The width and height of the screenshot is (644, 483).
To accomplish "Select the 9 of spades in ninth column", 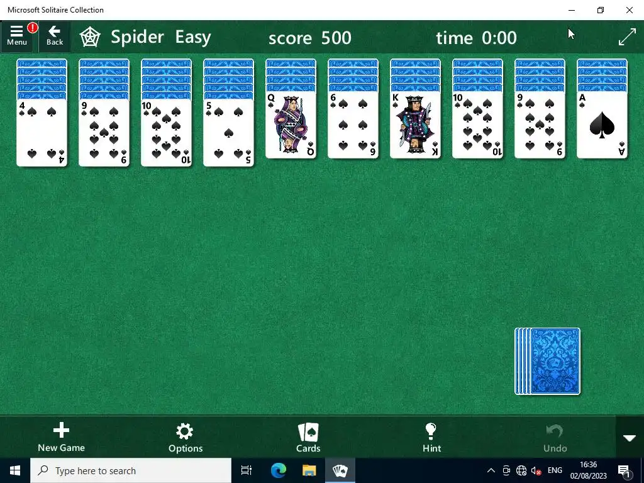I will click(x=540, y=125).
